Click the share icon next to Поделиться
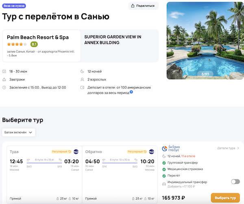 click(x=133, y=6)
